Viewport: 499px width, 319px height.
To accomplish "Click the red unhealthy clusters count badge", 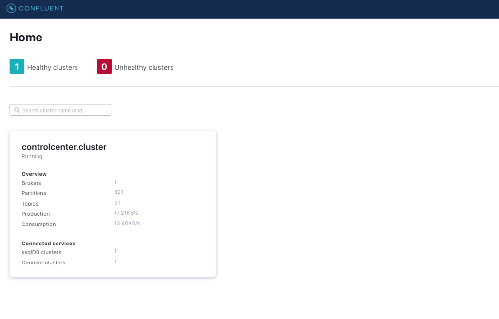I will point(104,67).
